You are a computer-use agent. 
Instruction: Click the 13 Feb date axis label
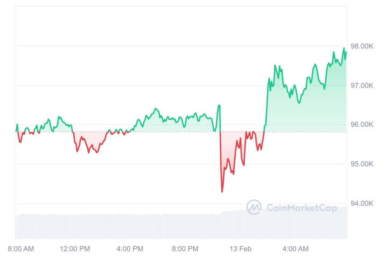click(x=240, y=249)
